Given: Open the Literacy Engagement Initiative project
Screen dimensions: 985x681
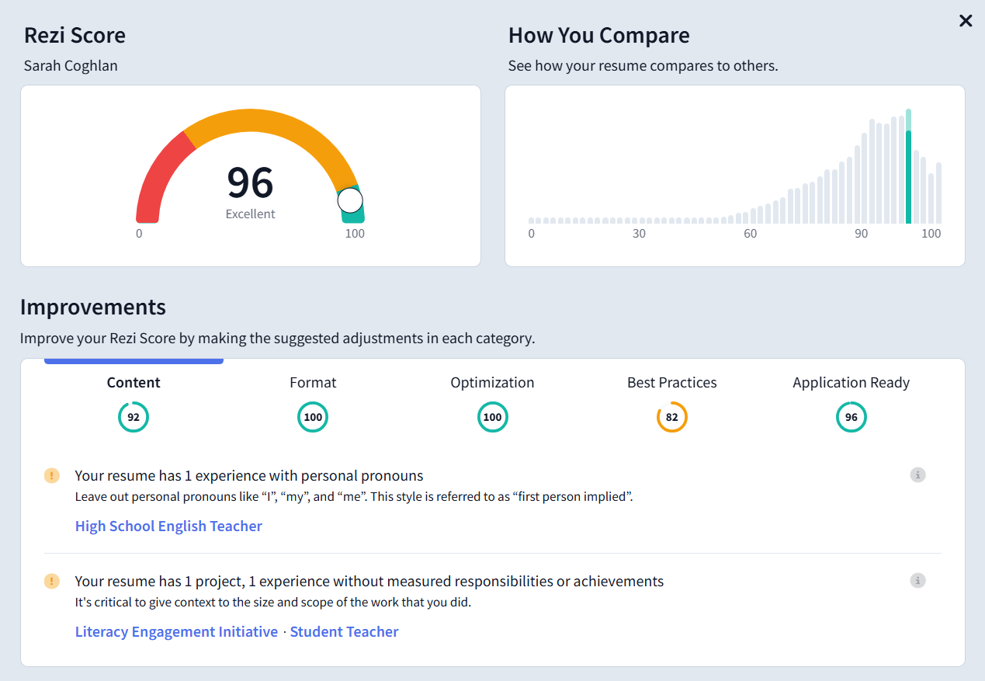Looking at the screenshot, I should (176, 631).
